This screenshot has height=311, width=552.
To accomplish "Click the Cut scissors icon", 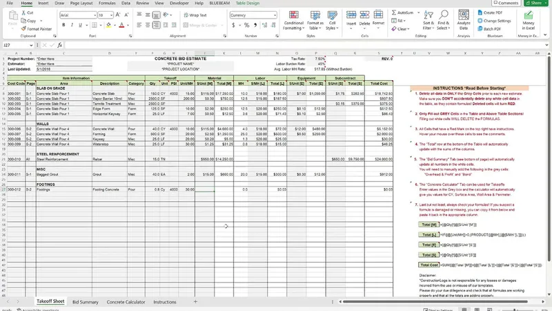I will (23, 12).
